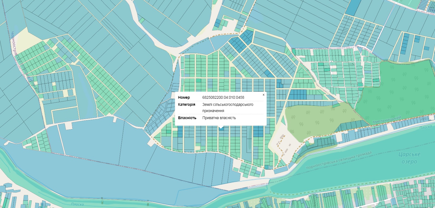Click "Плоска" label above Царське озеро
435x208 pixels.
click(x=425, y=127)
